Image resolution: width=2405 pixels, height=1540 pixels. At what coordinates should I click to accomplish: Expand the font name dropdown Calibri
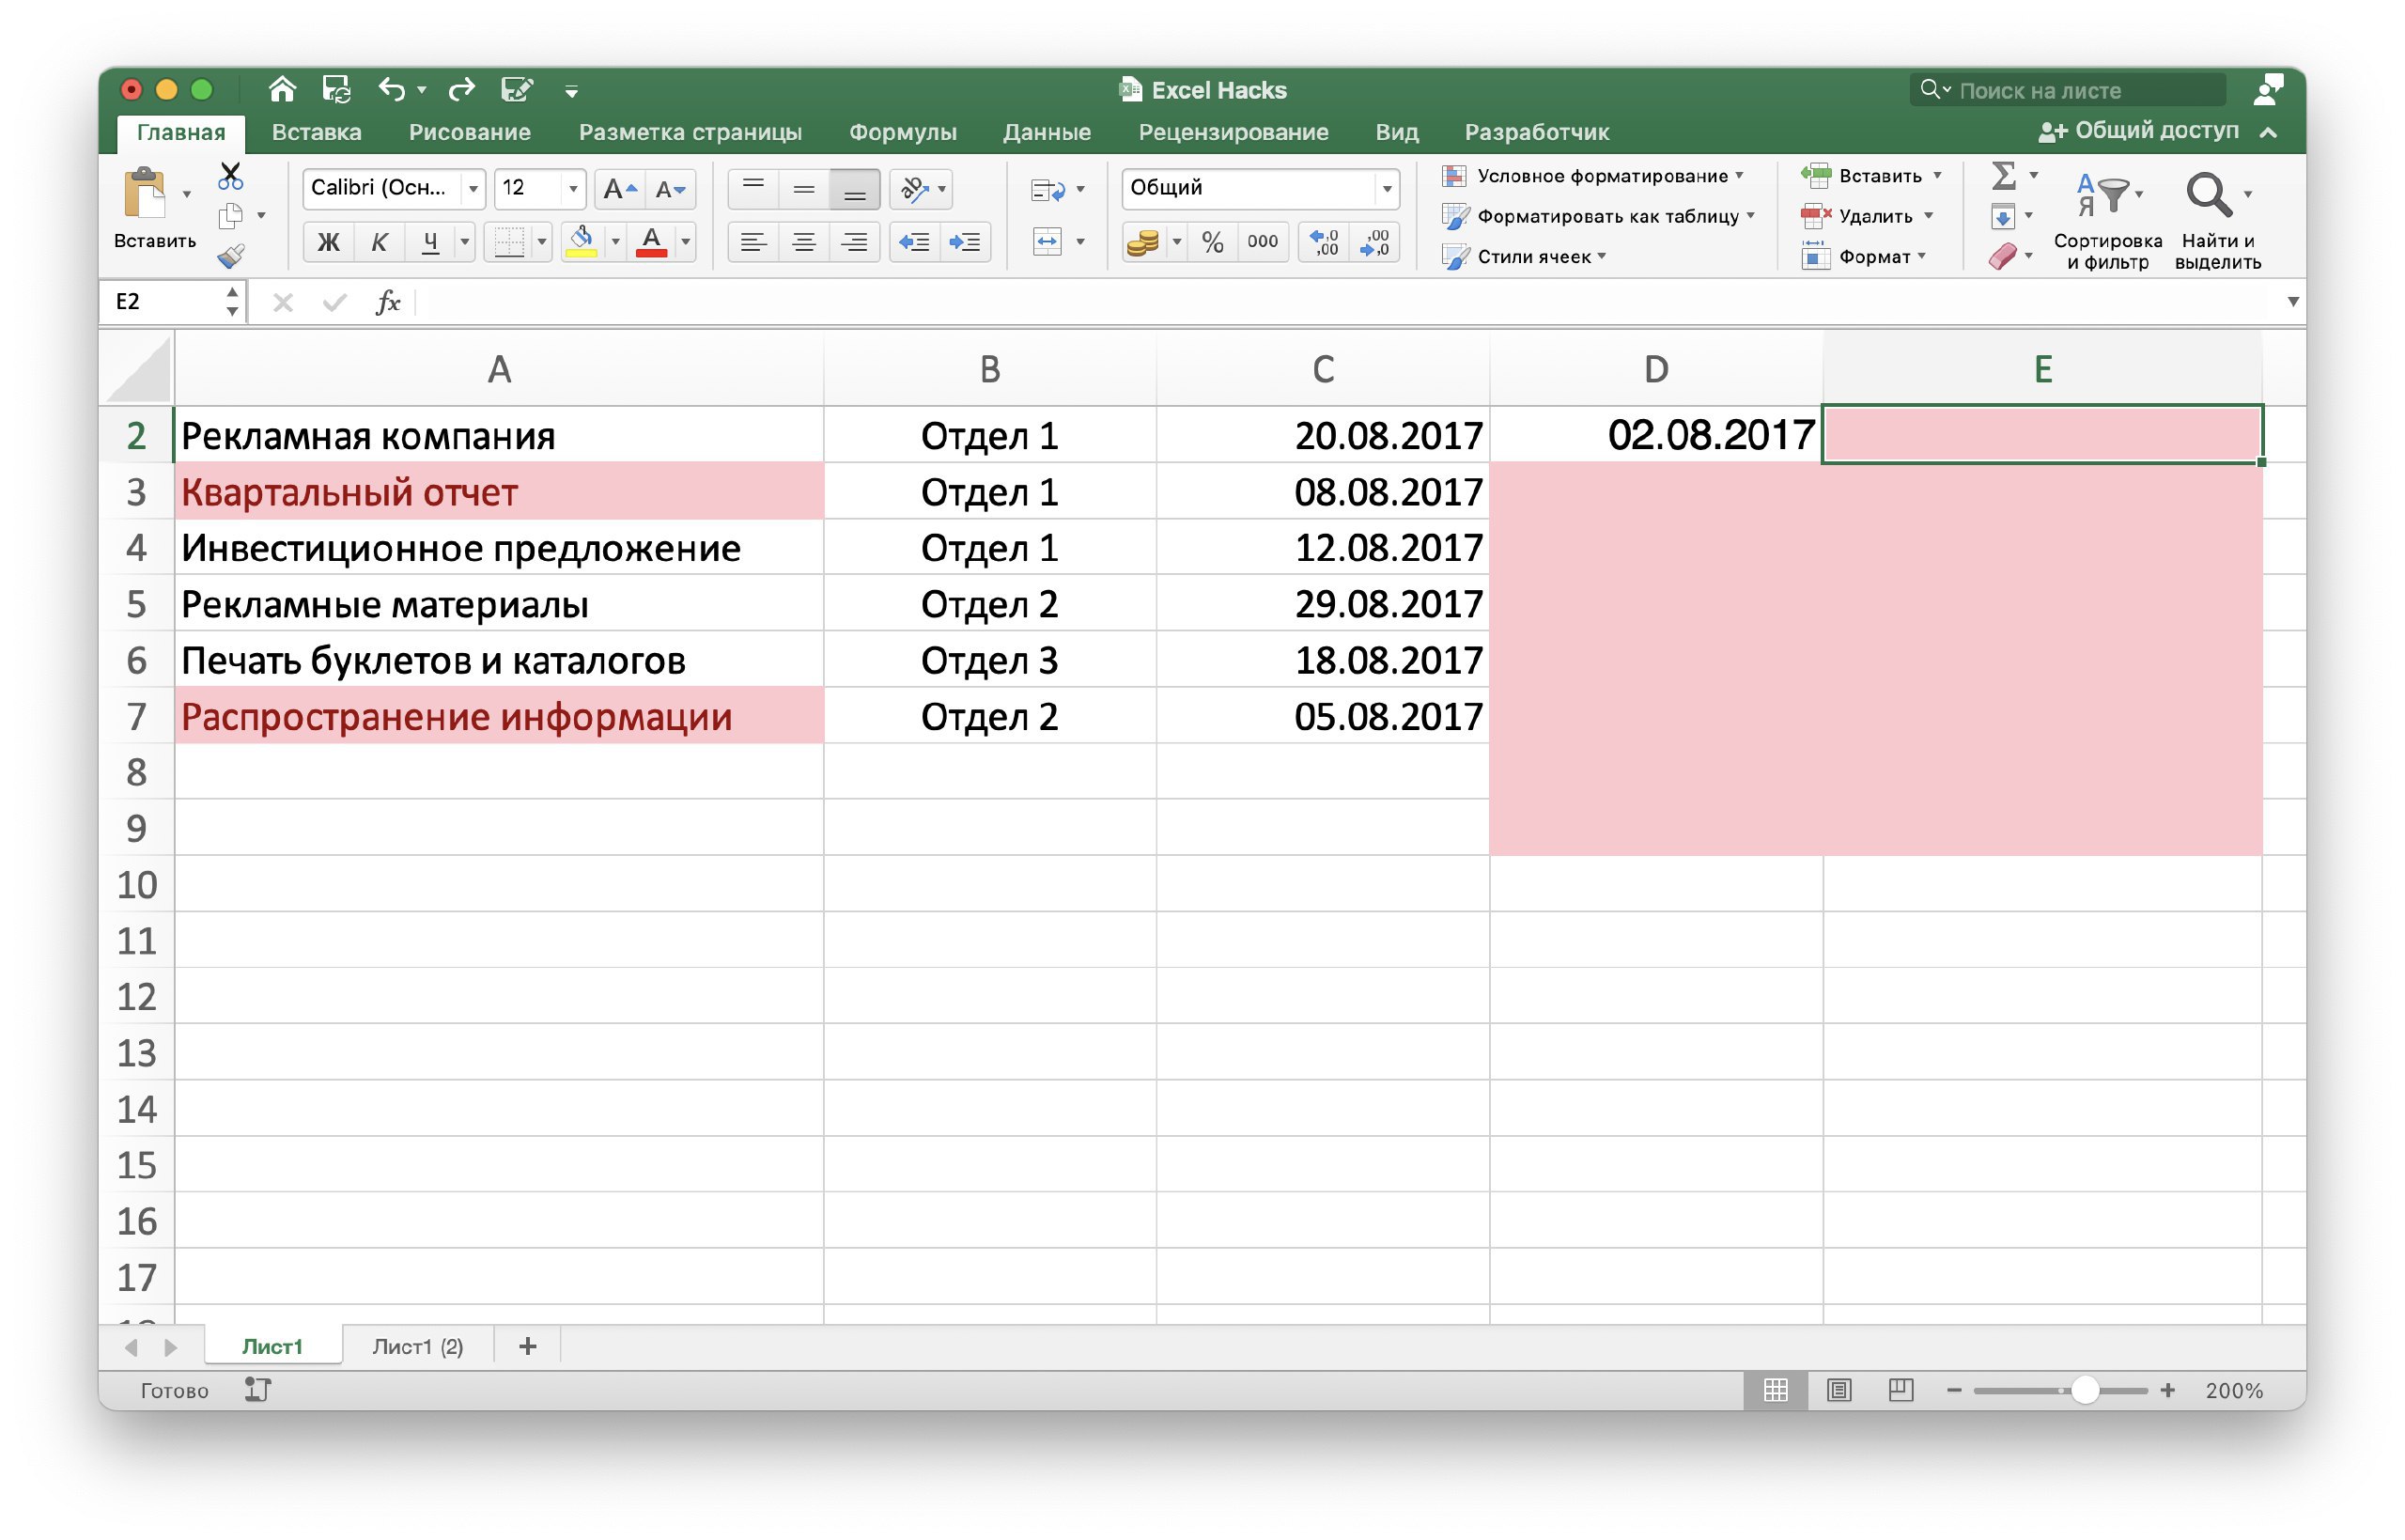pos(472,190)
